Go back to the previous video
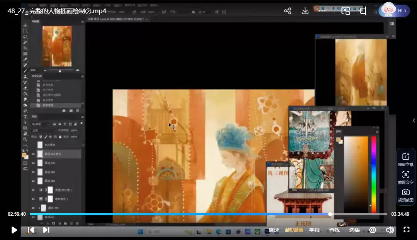417x240 pixels. coord(31,230)
